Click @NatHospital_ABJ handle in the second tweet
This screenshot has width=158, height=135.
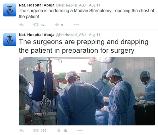click(x=70, y=35)
